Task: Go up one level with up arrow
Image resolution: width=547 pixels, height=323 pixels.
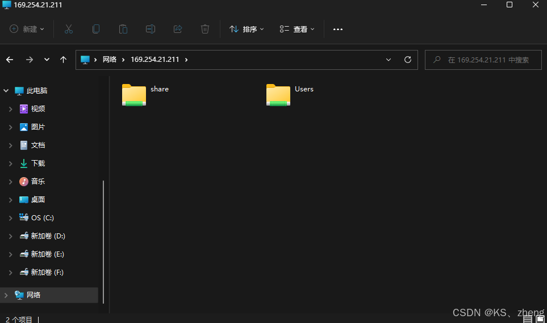Action: click(63, 60)
